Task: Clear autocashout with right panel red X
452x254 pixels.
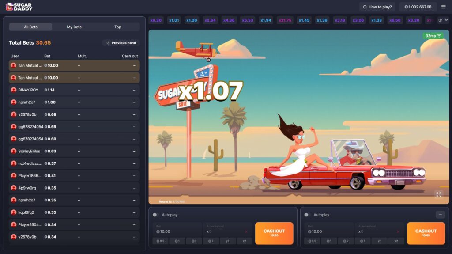Action: tap(398, 231)
